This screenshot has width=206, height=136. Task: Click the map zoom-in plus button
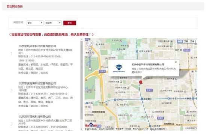click(90, 49)
